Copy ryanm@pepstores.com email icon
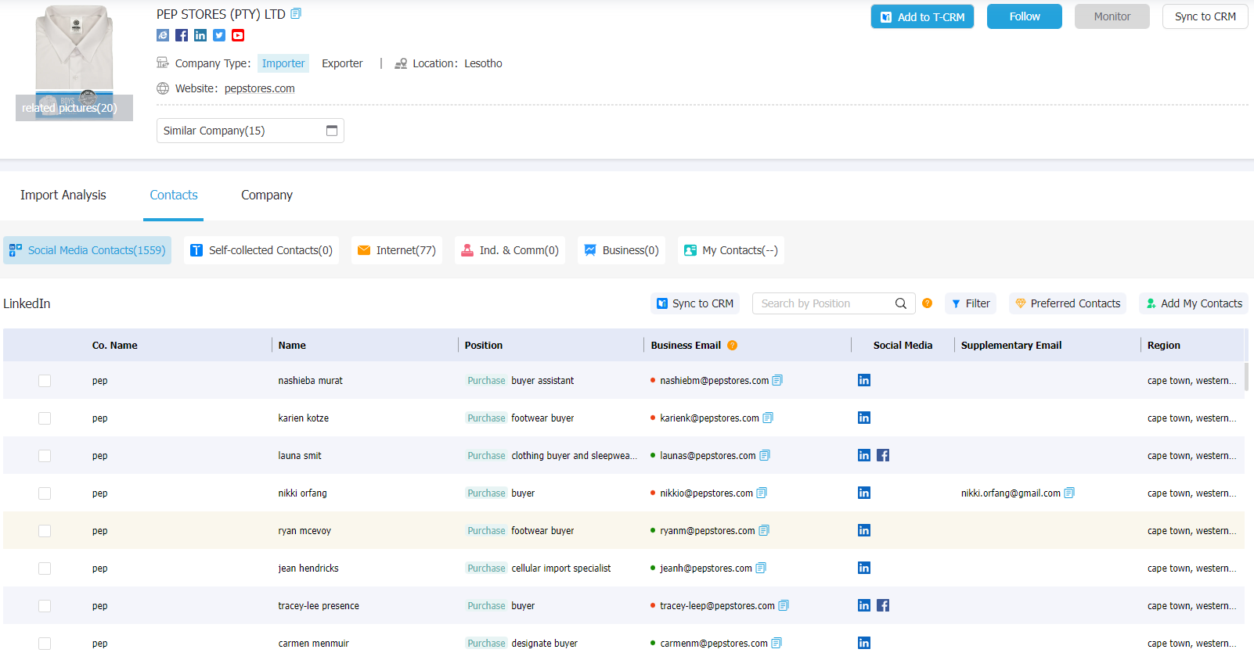The height and width of the screenshot is (660, 1254). (x=764, y=531)
